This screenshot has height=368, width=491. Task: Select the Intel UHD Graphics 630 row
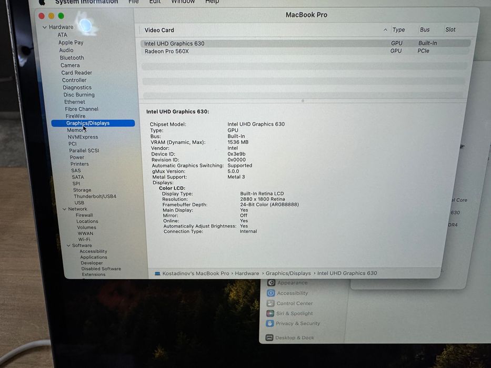[x=305, y=44]
